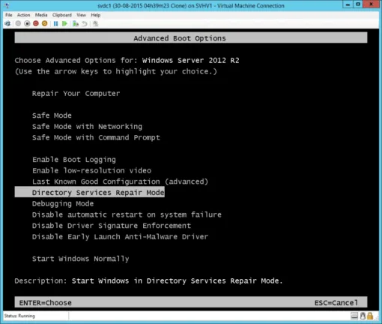
Task: Select Safe Mode with Command Prompt
Action: pos(96,137)
